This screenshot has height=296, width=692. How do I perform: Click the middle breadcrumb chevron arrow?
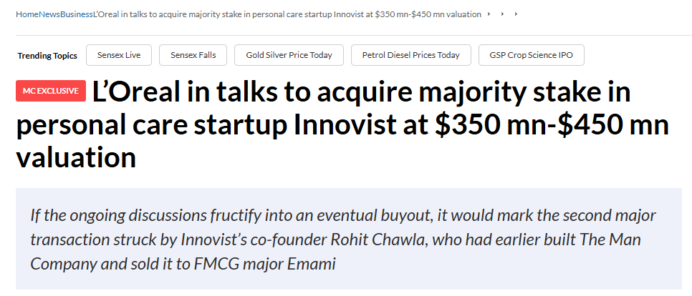click(502, 14)
